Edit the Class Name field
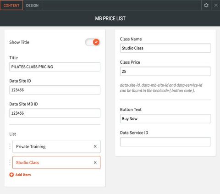This screenshot has height=194, width=220. coord(165,48)
